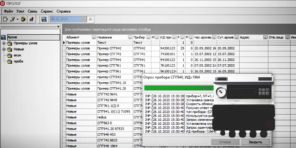Screen dimensions: 296x148
Task: Select the СПТ941.20 87533 name cell
Action: click(x=115, y=129)
